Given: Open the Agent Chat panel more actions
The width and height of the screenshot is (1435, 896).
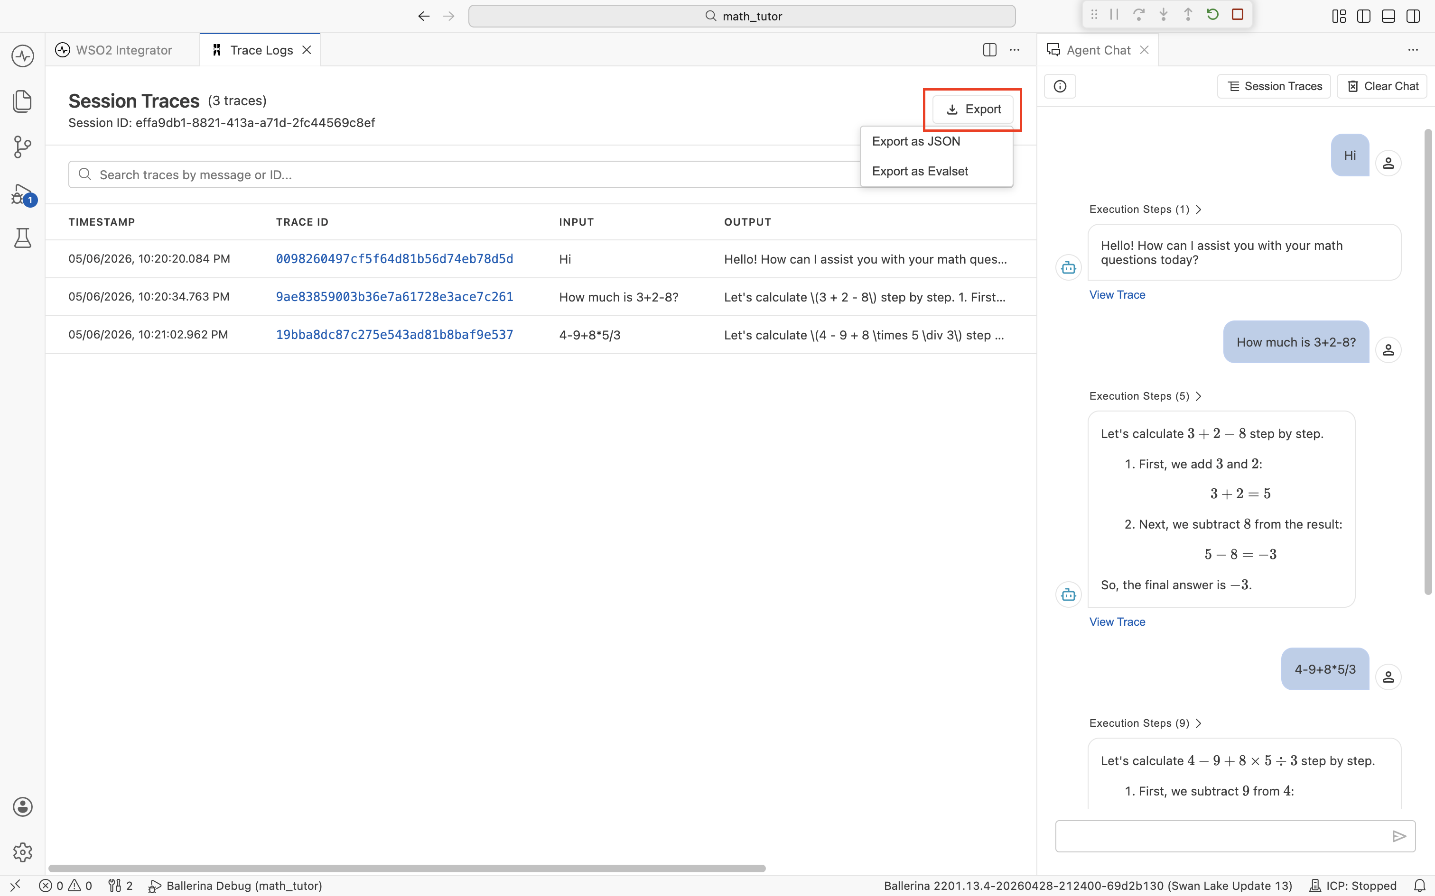Looking at the screenshot, I should 1413,50.
